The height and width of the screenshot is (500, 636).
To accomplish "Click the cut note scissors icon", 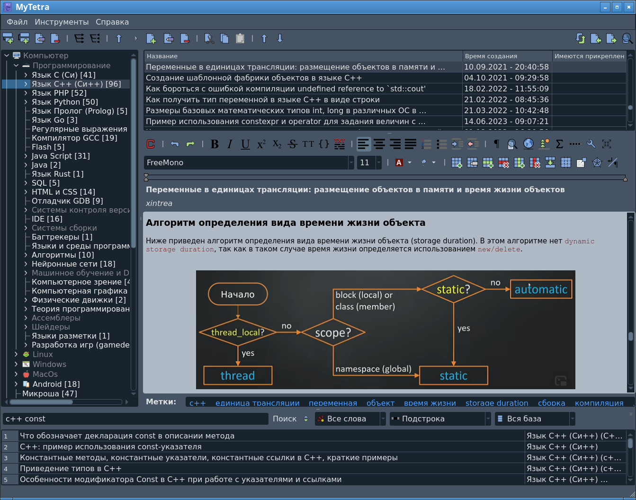I will (x=209, y=38).
